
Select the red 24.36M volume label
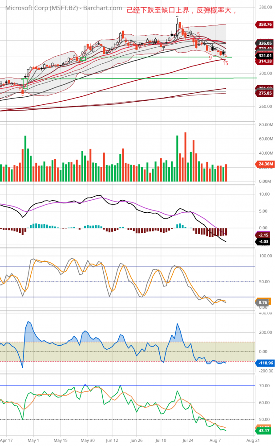pos(265,164)
